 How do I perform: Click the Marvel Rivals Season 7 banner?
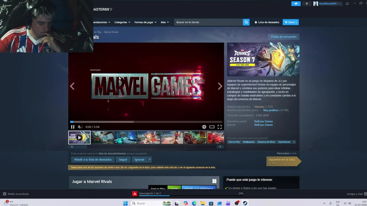pos(263,59)
